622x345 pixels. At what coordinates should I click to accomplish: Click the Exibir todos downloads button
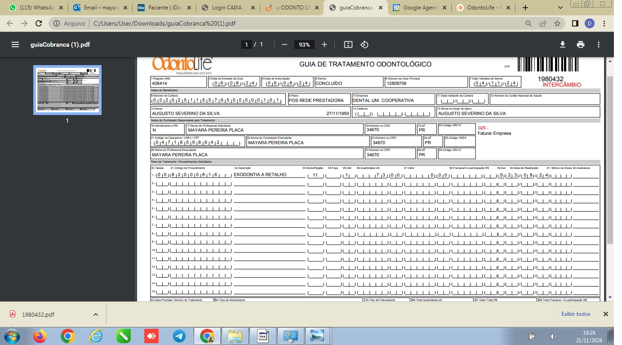click(576, 314)
